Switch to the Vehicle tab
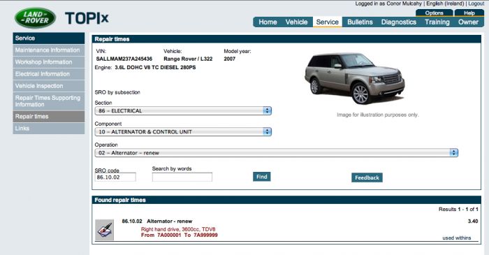This screenshot has width=489, height=255. click(x=296, y=22)
